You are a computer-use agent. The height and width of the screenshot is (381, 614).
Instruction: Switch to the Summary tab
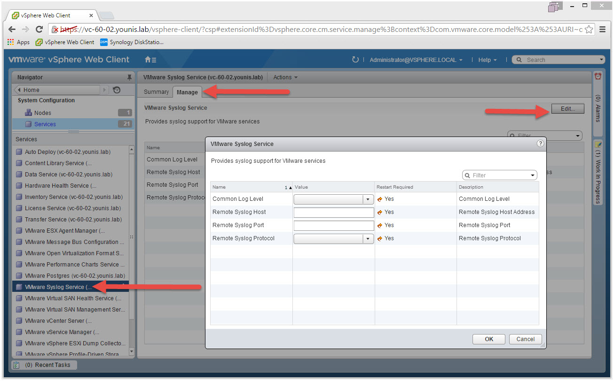(x=156, y=92)
